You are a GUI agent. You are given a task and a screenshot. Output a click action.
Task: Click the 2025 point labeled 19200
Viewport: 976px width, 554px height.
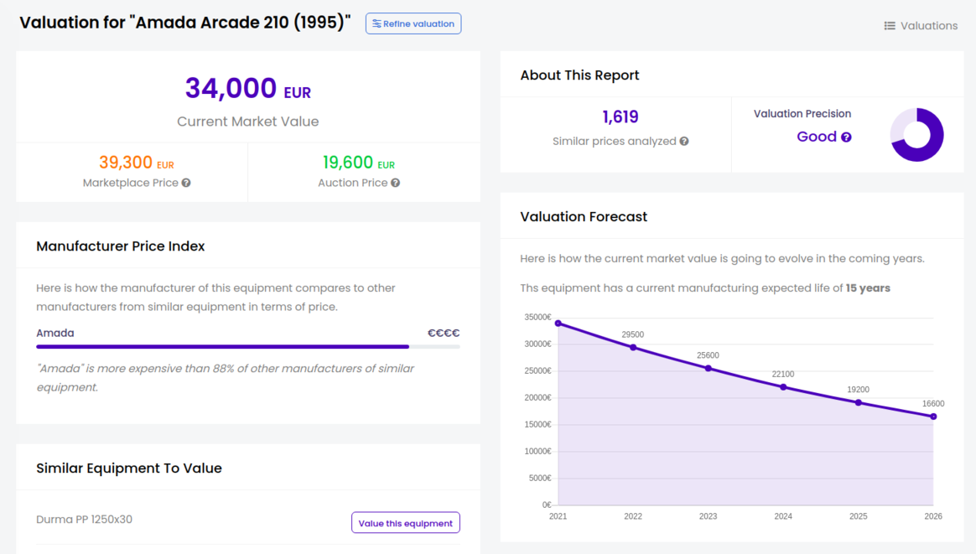[859, 402]
